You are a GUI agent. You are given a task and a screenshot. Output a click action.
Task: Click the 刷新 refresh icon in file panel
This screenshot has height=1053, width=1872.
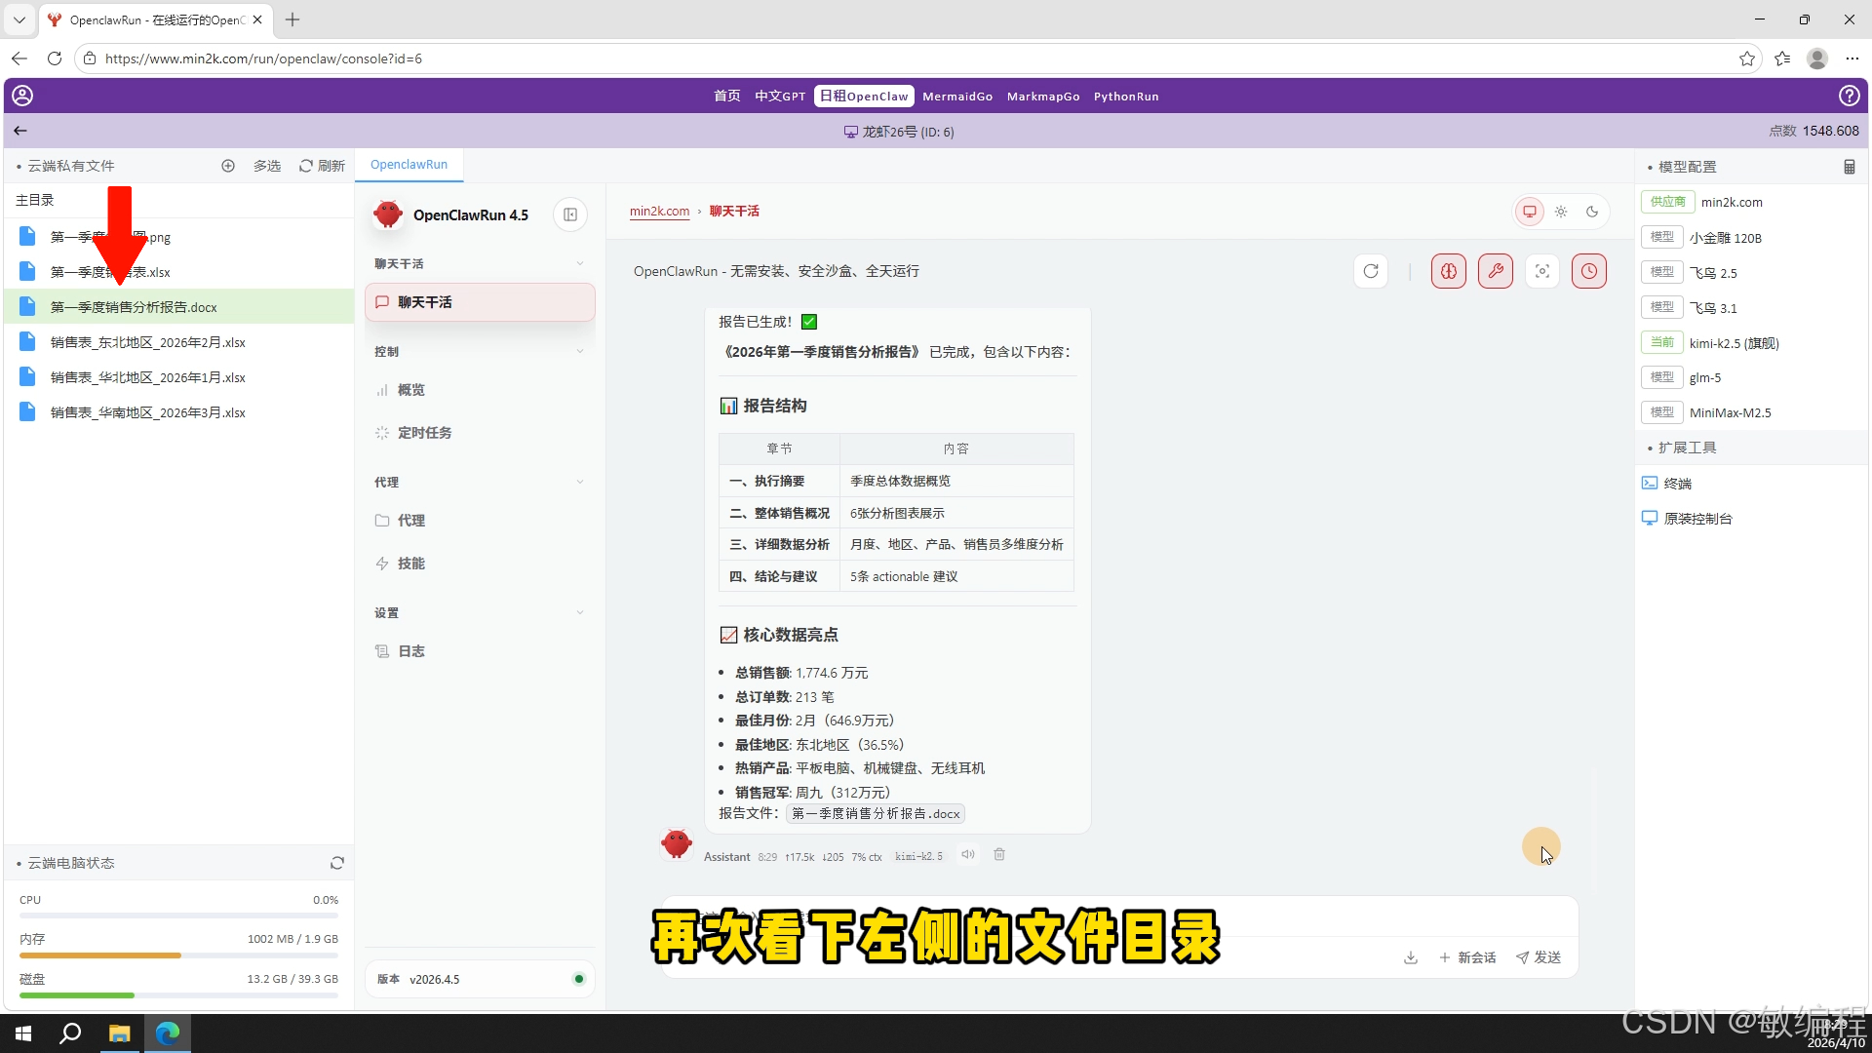(322, 166)
